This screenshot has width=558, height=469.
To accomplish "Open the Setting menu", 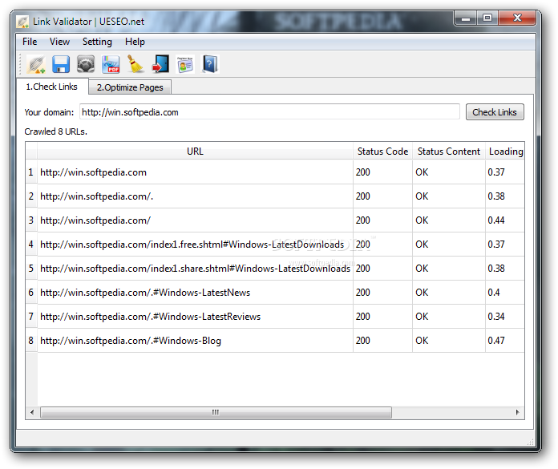I will coord(97,42).
